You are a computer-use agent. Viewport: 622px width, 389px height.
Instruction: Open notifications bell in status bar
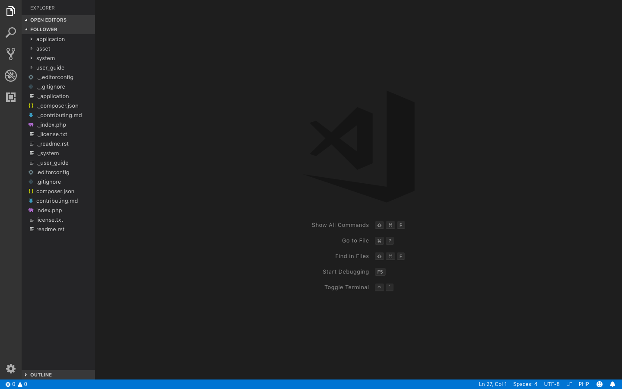coord(612,384)
